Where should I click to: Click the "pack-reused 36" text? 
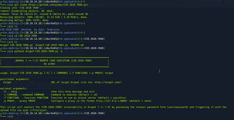click(x=78, y=14)
